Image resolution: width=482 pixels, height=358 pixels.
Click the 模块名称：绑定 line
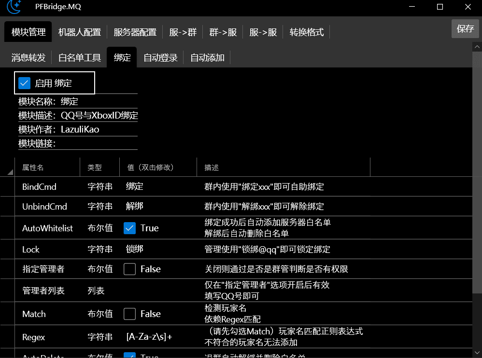click(78, 101)
